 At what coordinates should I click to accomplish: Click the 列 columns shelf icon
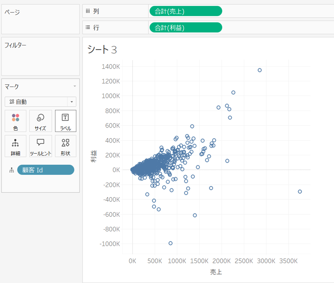[x=87, y=12]
